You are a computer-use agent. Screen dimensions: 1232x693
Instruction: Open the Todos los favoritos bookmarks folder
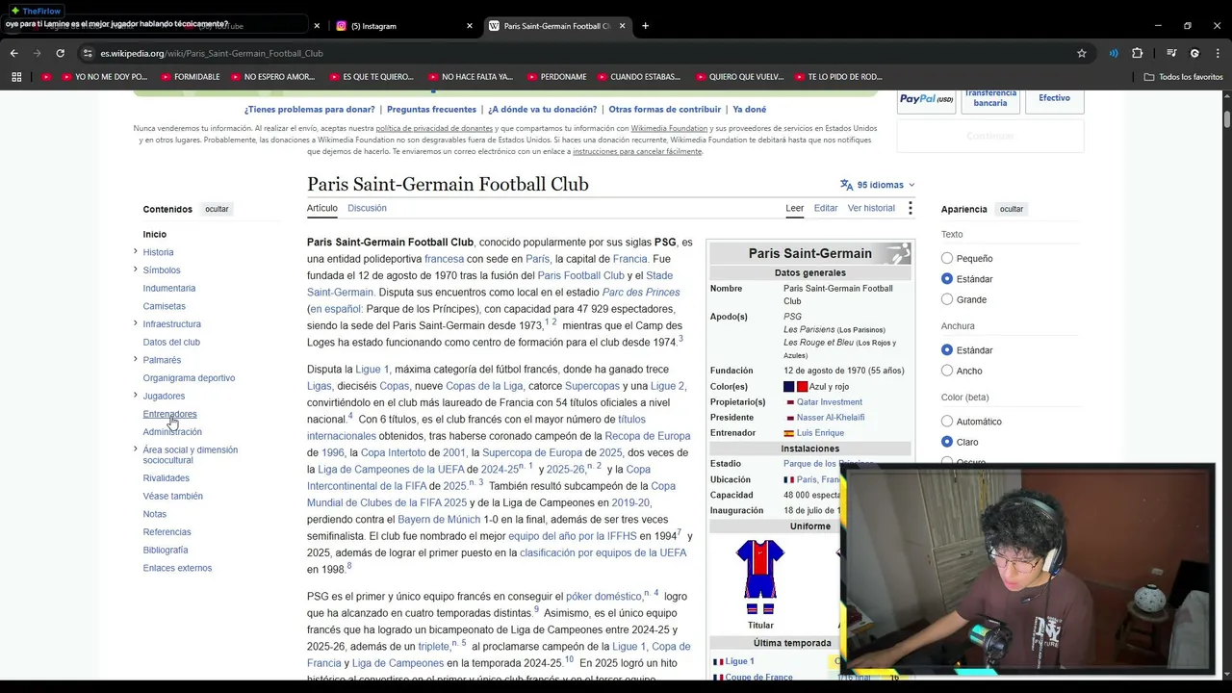[1183, 77]
